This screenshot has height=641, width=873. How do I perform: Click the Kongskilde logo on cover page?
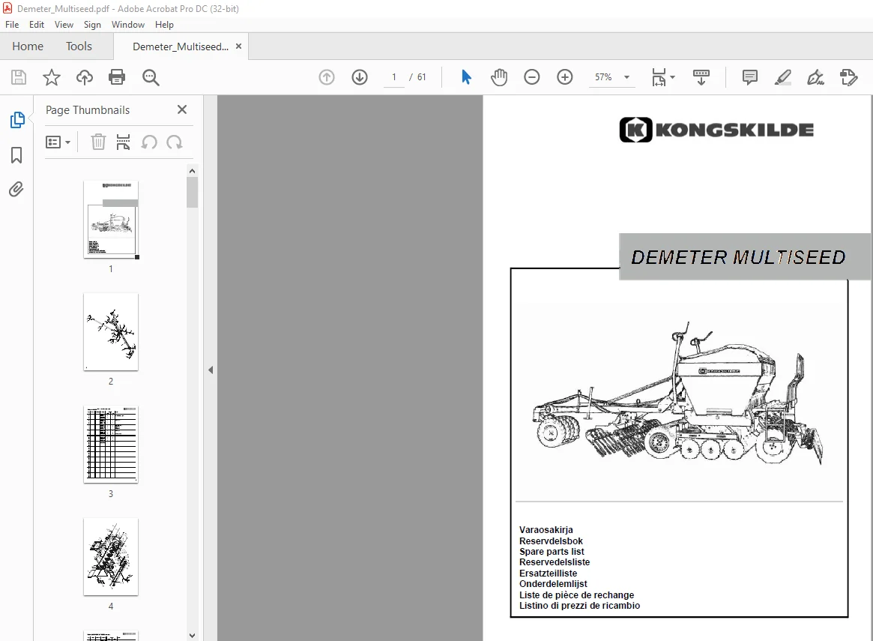coord(716,130)
